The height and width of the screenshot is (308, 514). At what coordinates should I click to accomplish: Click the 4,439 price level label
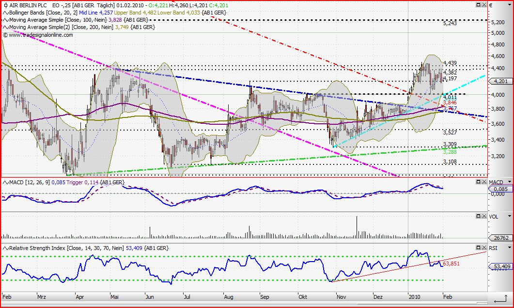click(450, 63)
